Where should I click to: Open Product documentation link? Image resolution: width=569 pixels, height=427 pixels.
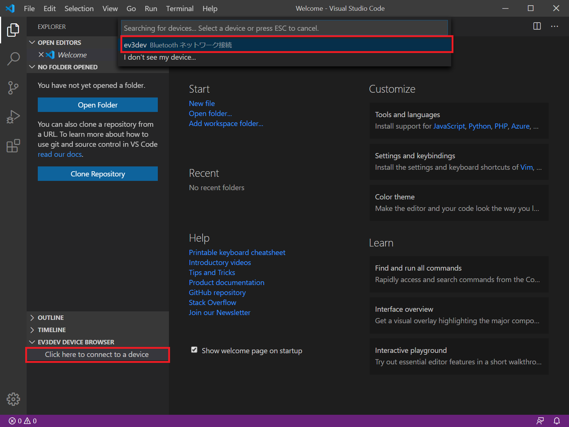coord(227,282)
